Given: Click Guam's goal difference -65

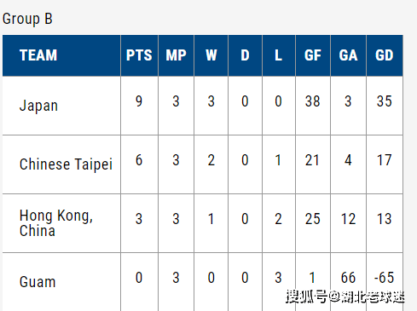Looking at the screenshot, I should [x=384, y=278].
